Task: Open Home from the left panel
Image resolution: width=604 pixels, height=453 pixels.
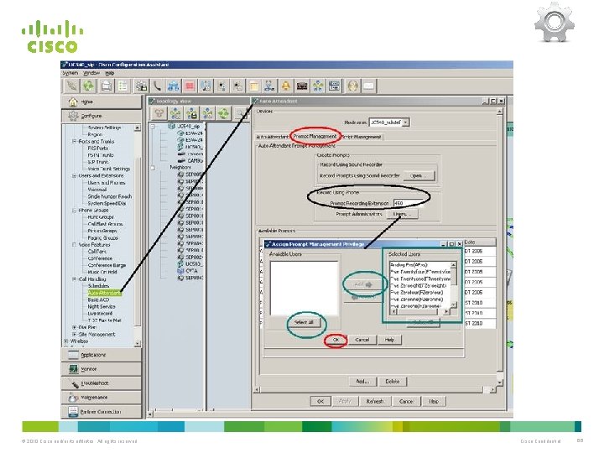Action: pyautogui.click(x=102, y=102)
